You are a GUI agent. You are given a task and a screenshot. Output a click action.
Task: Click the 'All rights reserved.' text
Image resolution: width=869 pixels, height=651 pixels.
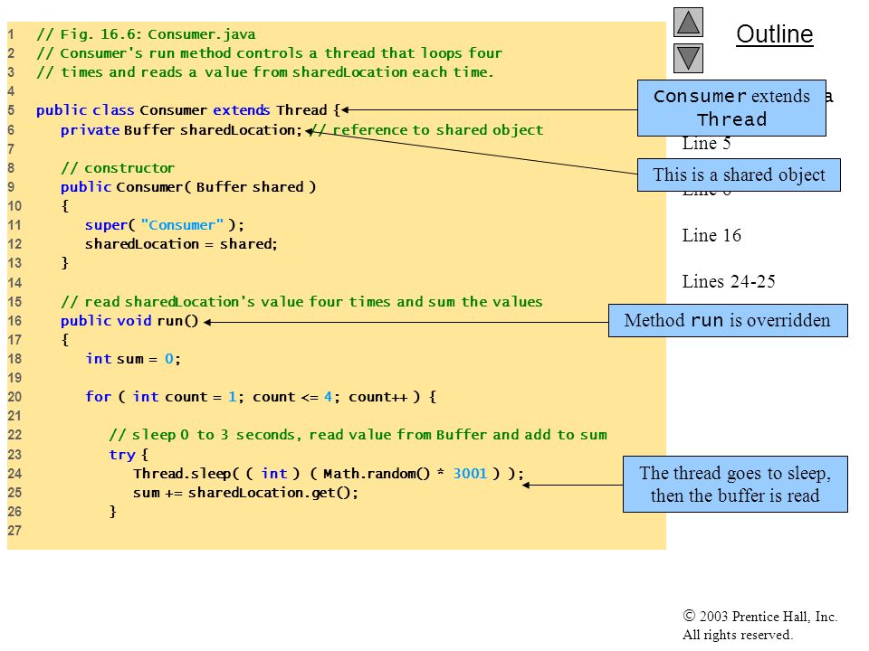coord(737,635)
